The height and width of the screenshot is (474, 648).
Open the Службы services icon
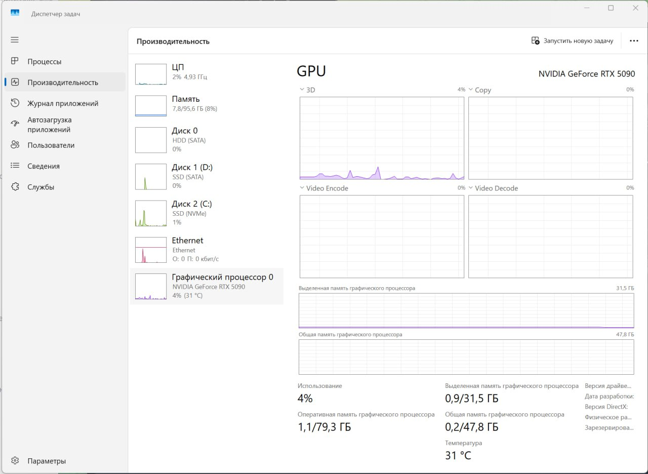pyautogui.click(x=15, y=187)
